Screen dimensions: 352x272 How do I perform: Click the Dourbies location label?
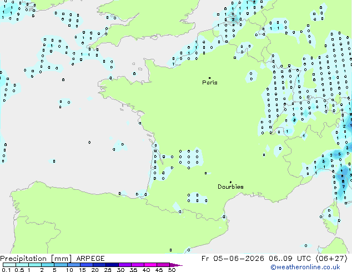click(x=230, y=187)
